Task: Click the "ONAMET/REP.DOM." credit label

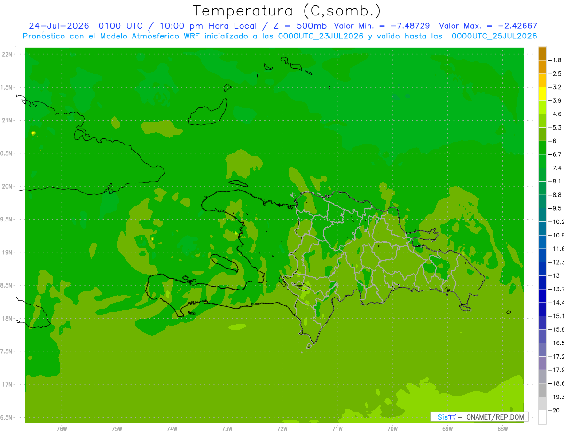Action: [x=496, y=417]
